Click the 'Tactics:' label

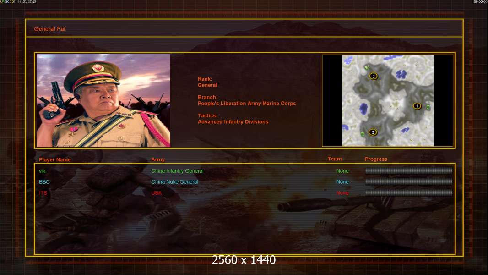click(x=207, y=115)
